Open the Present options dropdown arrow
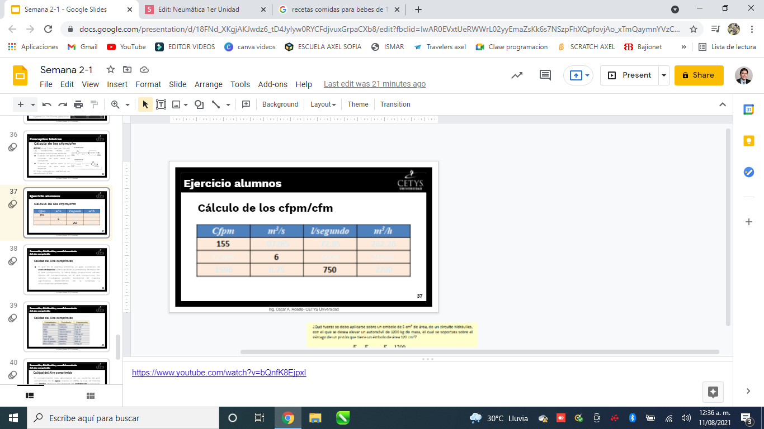The height and width of the screenshot is (429, 764). click(664, 75)
